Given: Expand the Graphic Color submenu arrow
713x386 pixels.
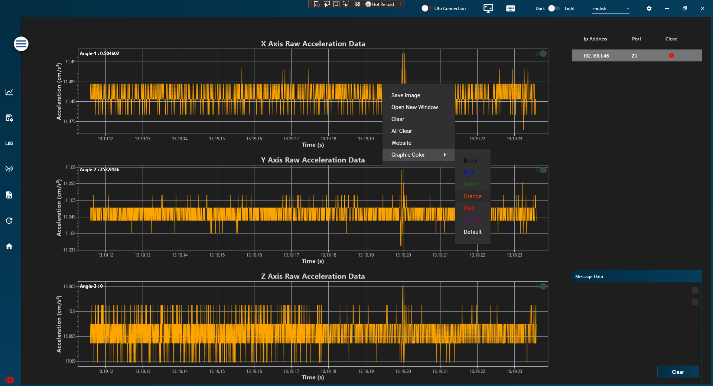Looking at the screenshot, I should [x=445, y=155].
